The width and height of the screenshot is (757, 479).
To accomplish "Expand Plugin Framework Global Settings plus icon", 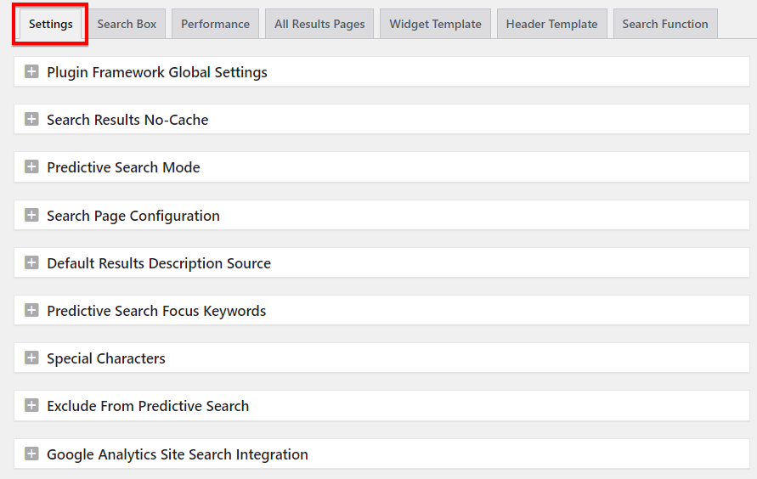I will pyautogui.click(x=32, y=72).
